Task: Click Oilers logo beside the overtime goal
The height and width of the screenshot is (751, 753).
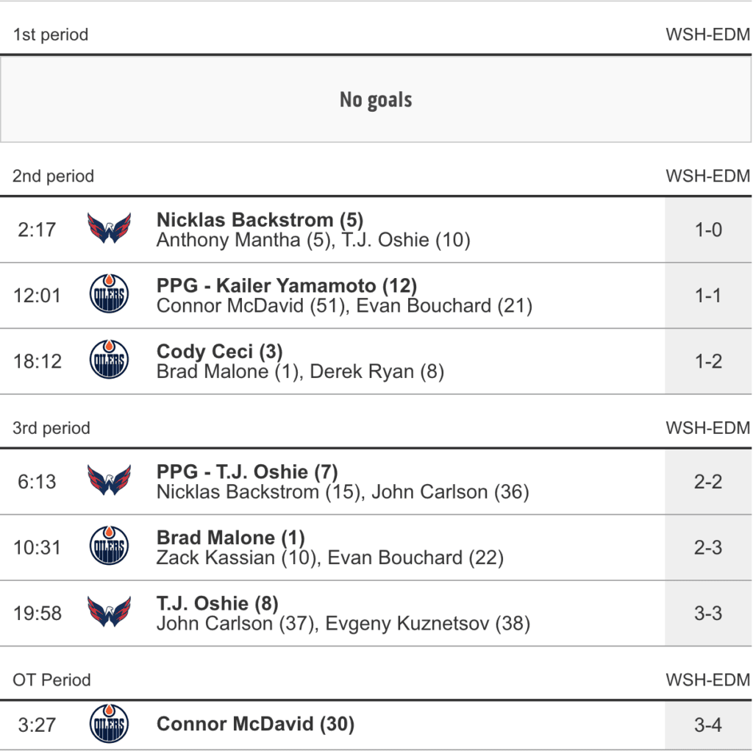Action: click(x=109, y=725)
